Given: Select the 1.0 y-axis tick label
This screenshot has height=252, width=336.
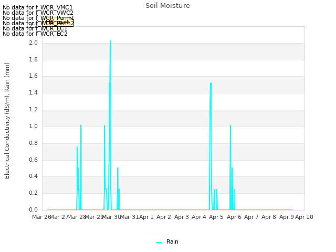Looking at the screenshot, I should [x=33, y=126].
